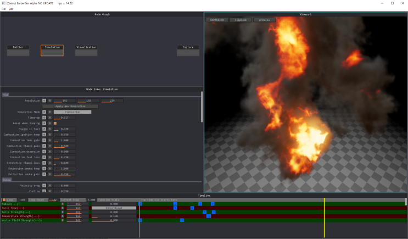Click the Extinction smoke gain slider
Viewport: 408px width, 239px height.
click(x=65, y=174)
